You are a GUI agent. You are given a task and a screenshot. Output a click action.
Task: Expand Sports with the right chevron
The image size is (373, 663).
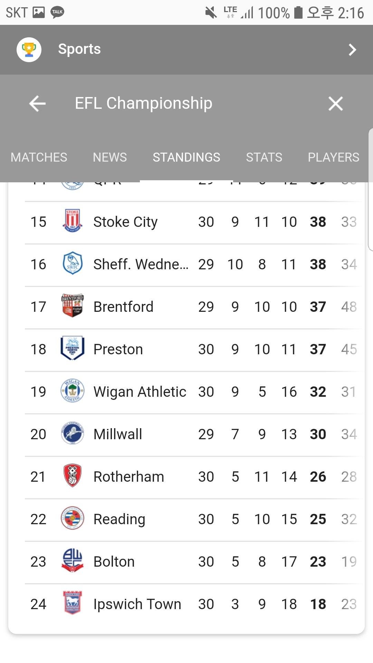(x=352, y=50)
